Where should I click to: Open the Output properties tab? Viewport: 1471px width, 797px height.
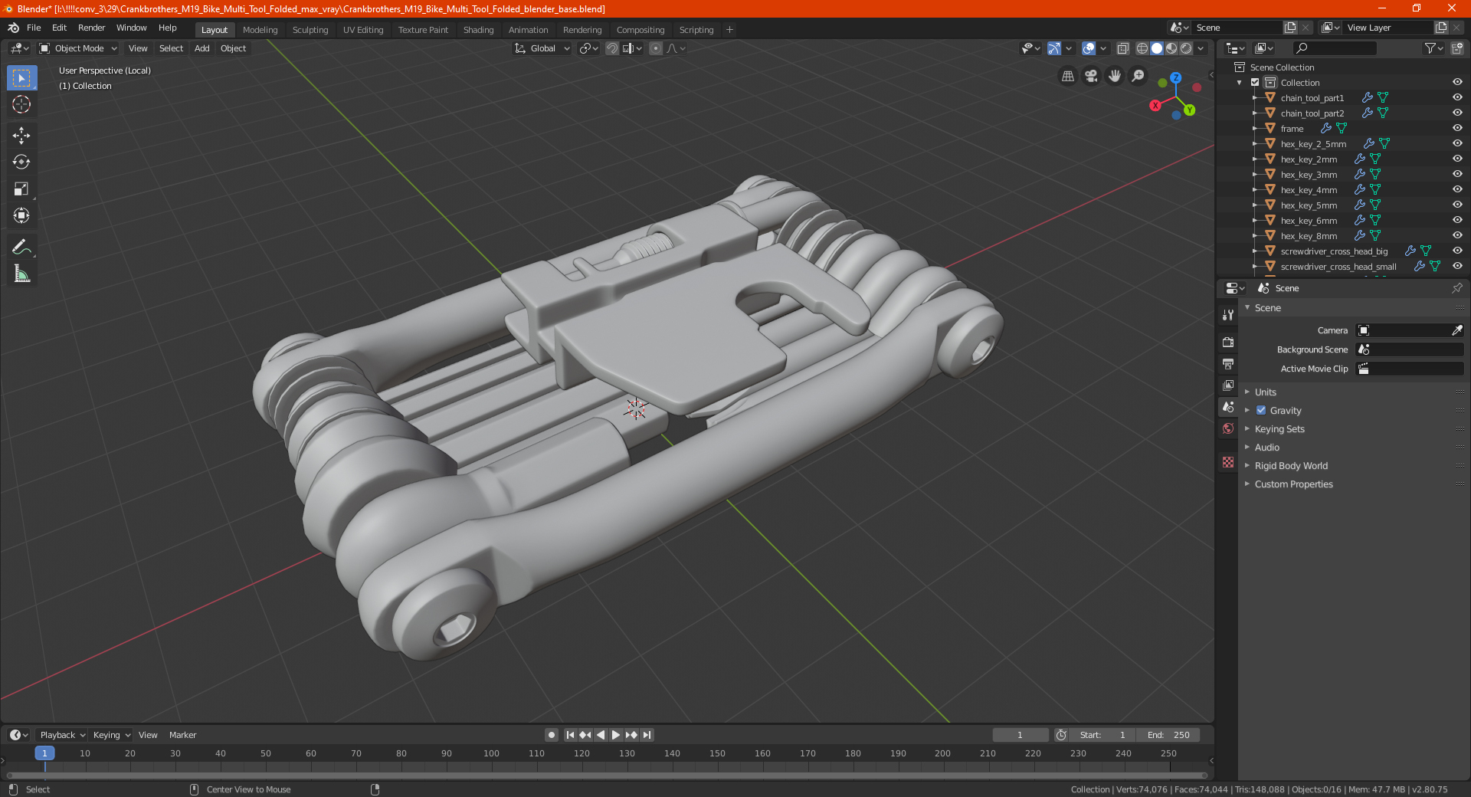(1228, 363)
